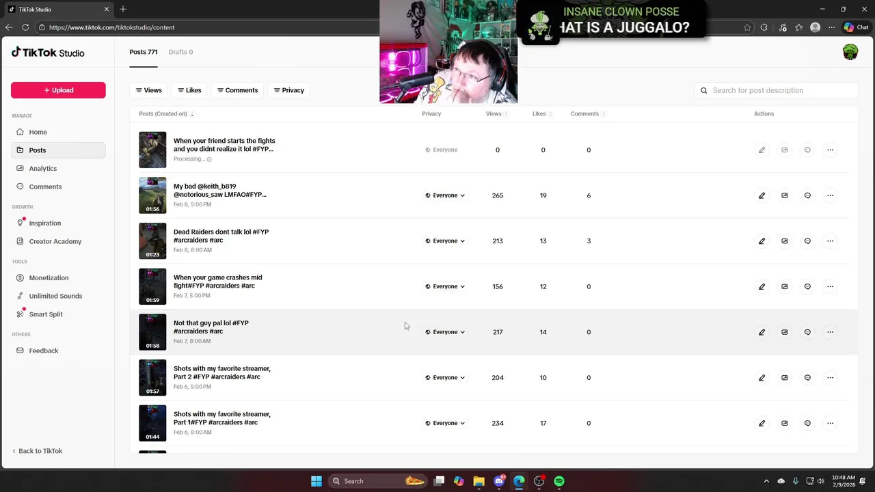Screen dimensions: 875x492
Task: Click post title "Shots with my favorite streamer, Part 1"
Action: [222, 418]
